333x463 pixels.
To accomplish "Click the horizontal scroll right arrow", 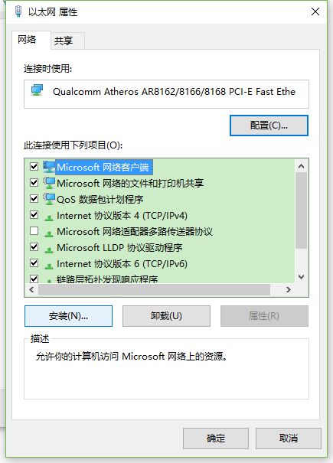I will (289, 290).
